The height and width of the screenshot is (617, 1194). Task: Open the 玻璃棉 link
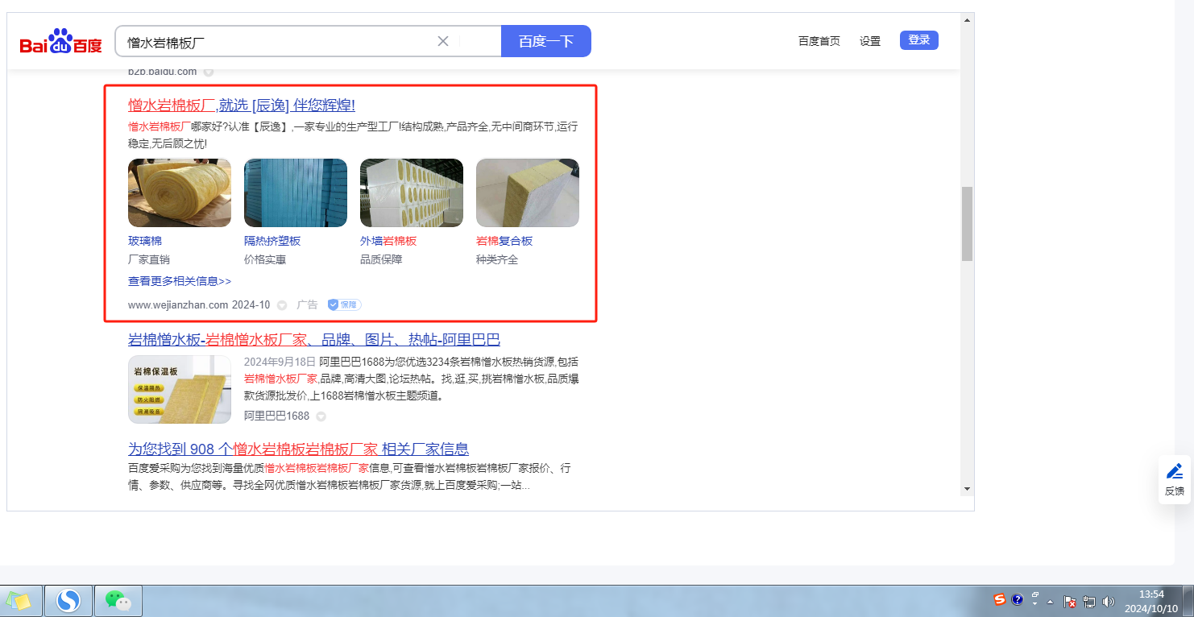[145, 241]
